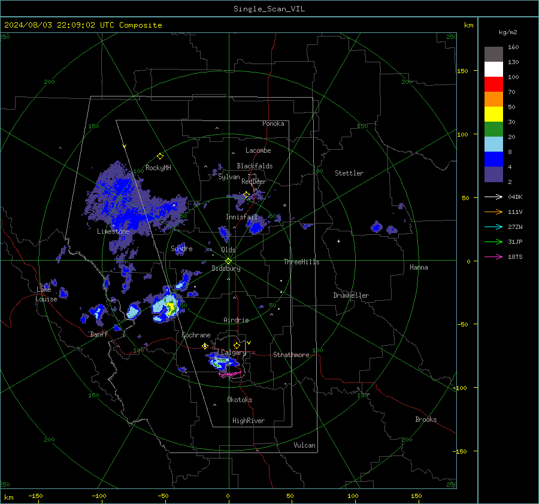Click the yellow diamond marker below Cochrane
The height and width of the screenshot is (504, 539).
point(205,346)
